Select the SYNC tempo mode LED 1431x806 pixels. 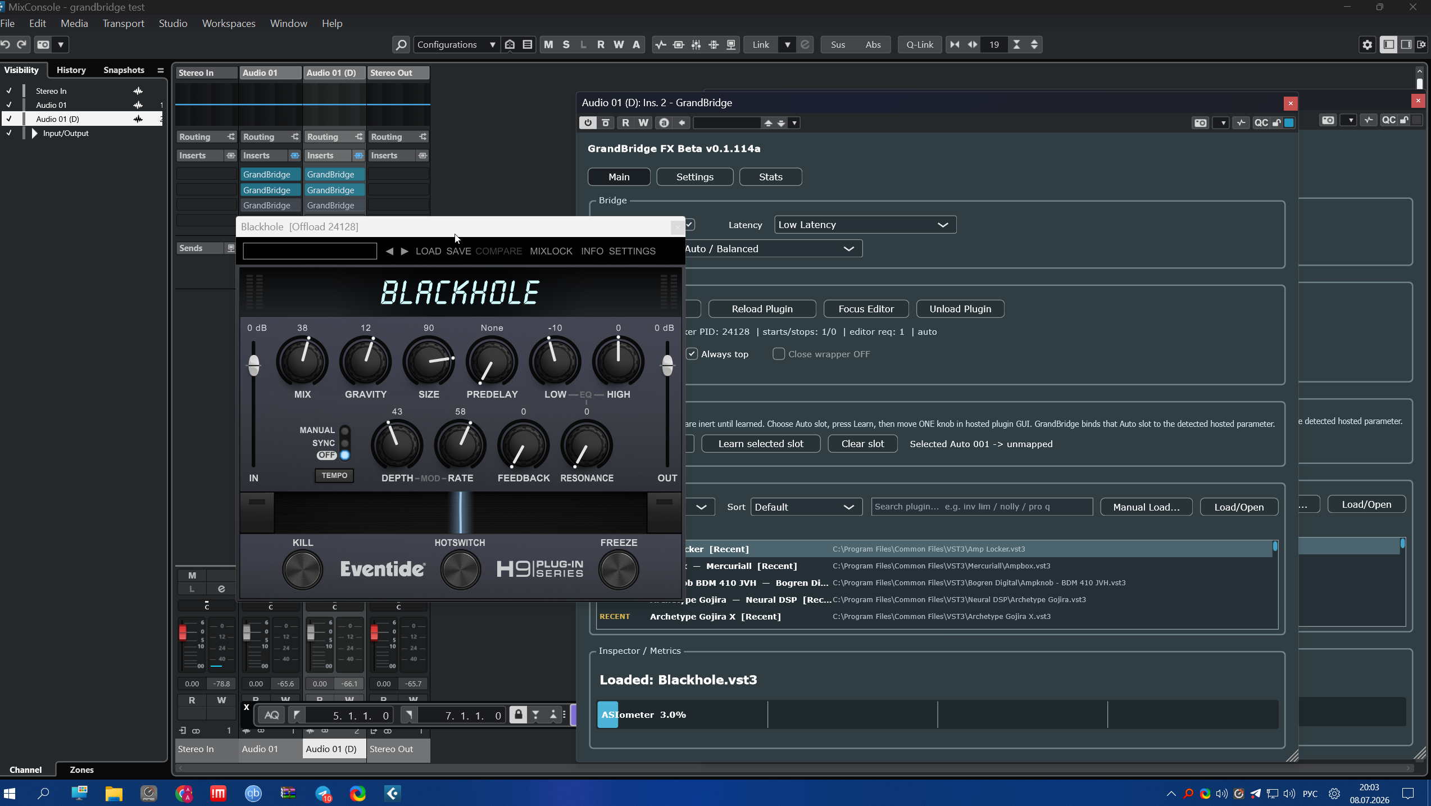(344, 443)
